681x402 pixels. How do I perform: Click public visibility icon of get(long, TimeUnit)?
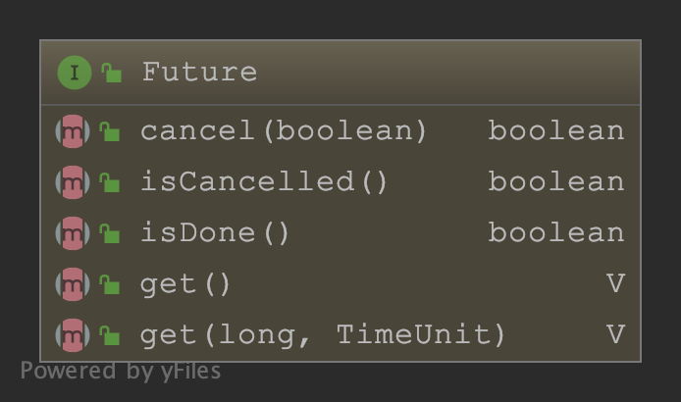coord(110,336)
